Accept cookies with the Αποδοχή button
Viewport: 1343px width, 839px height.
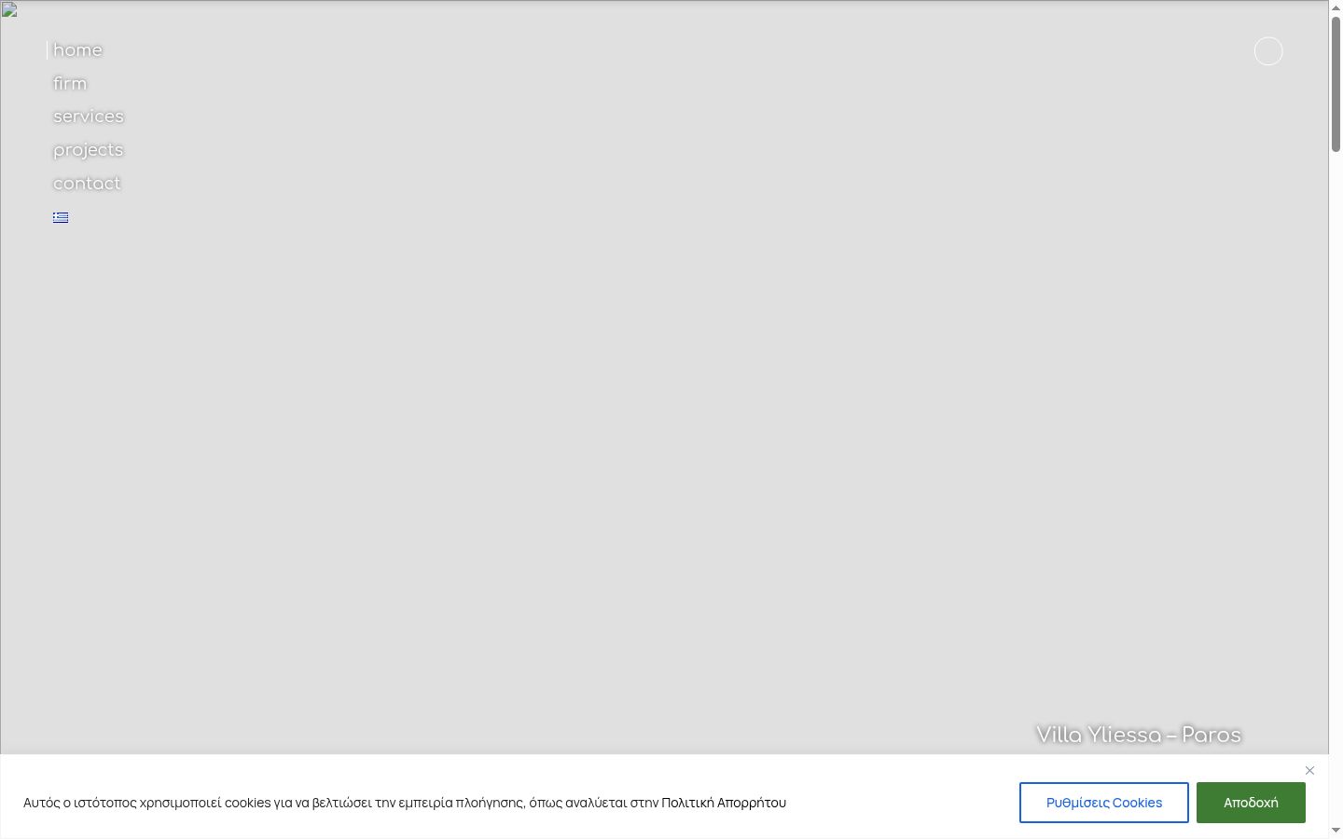click(1251, 803)
